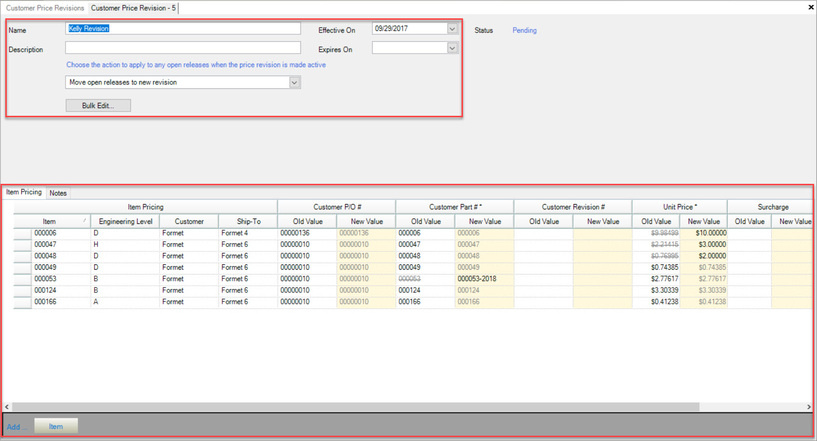Image resolution: width=817 pixels, height=441 pixels.
Task: Click new Customer Part value 000053-2018
Action: (484, 279)
